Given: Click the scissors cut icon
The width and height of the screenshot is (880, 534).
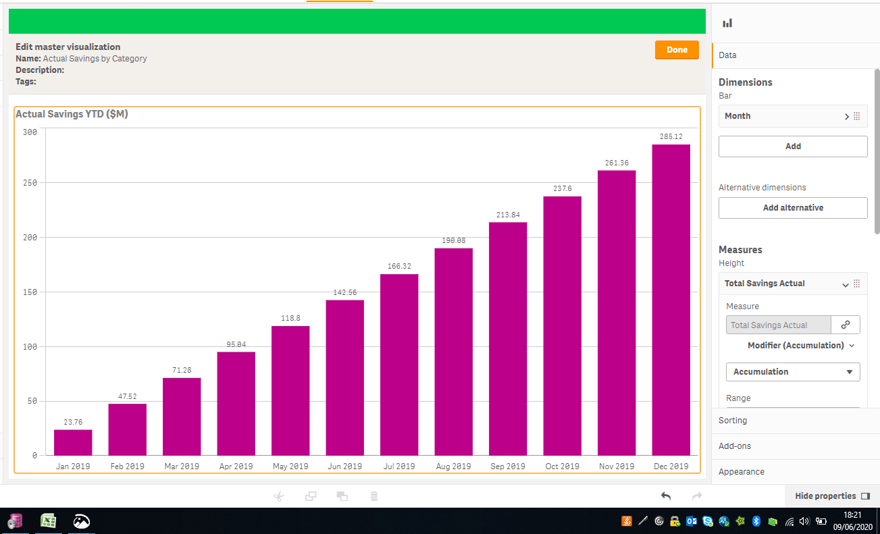Looking at the screenshot, I should coord(279,496).
